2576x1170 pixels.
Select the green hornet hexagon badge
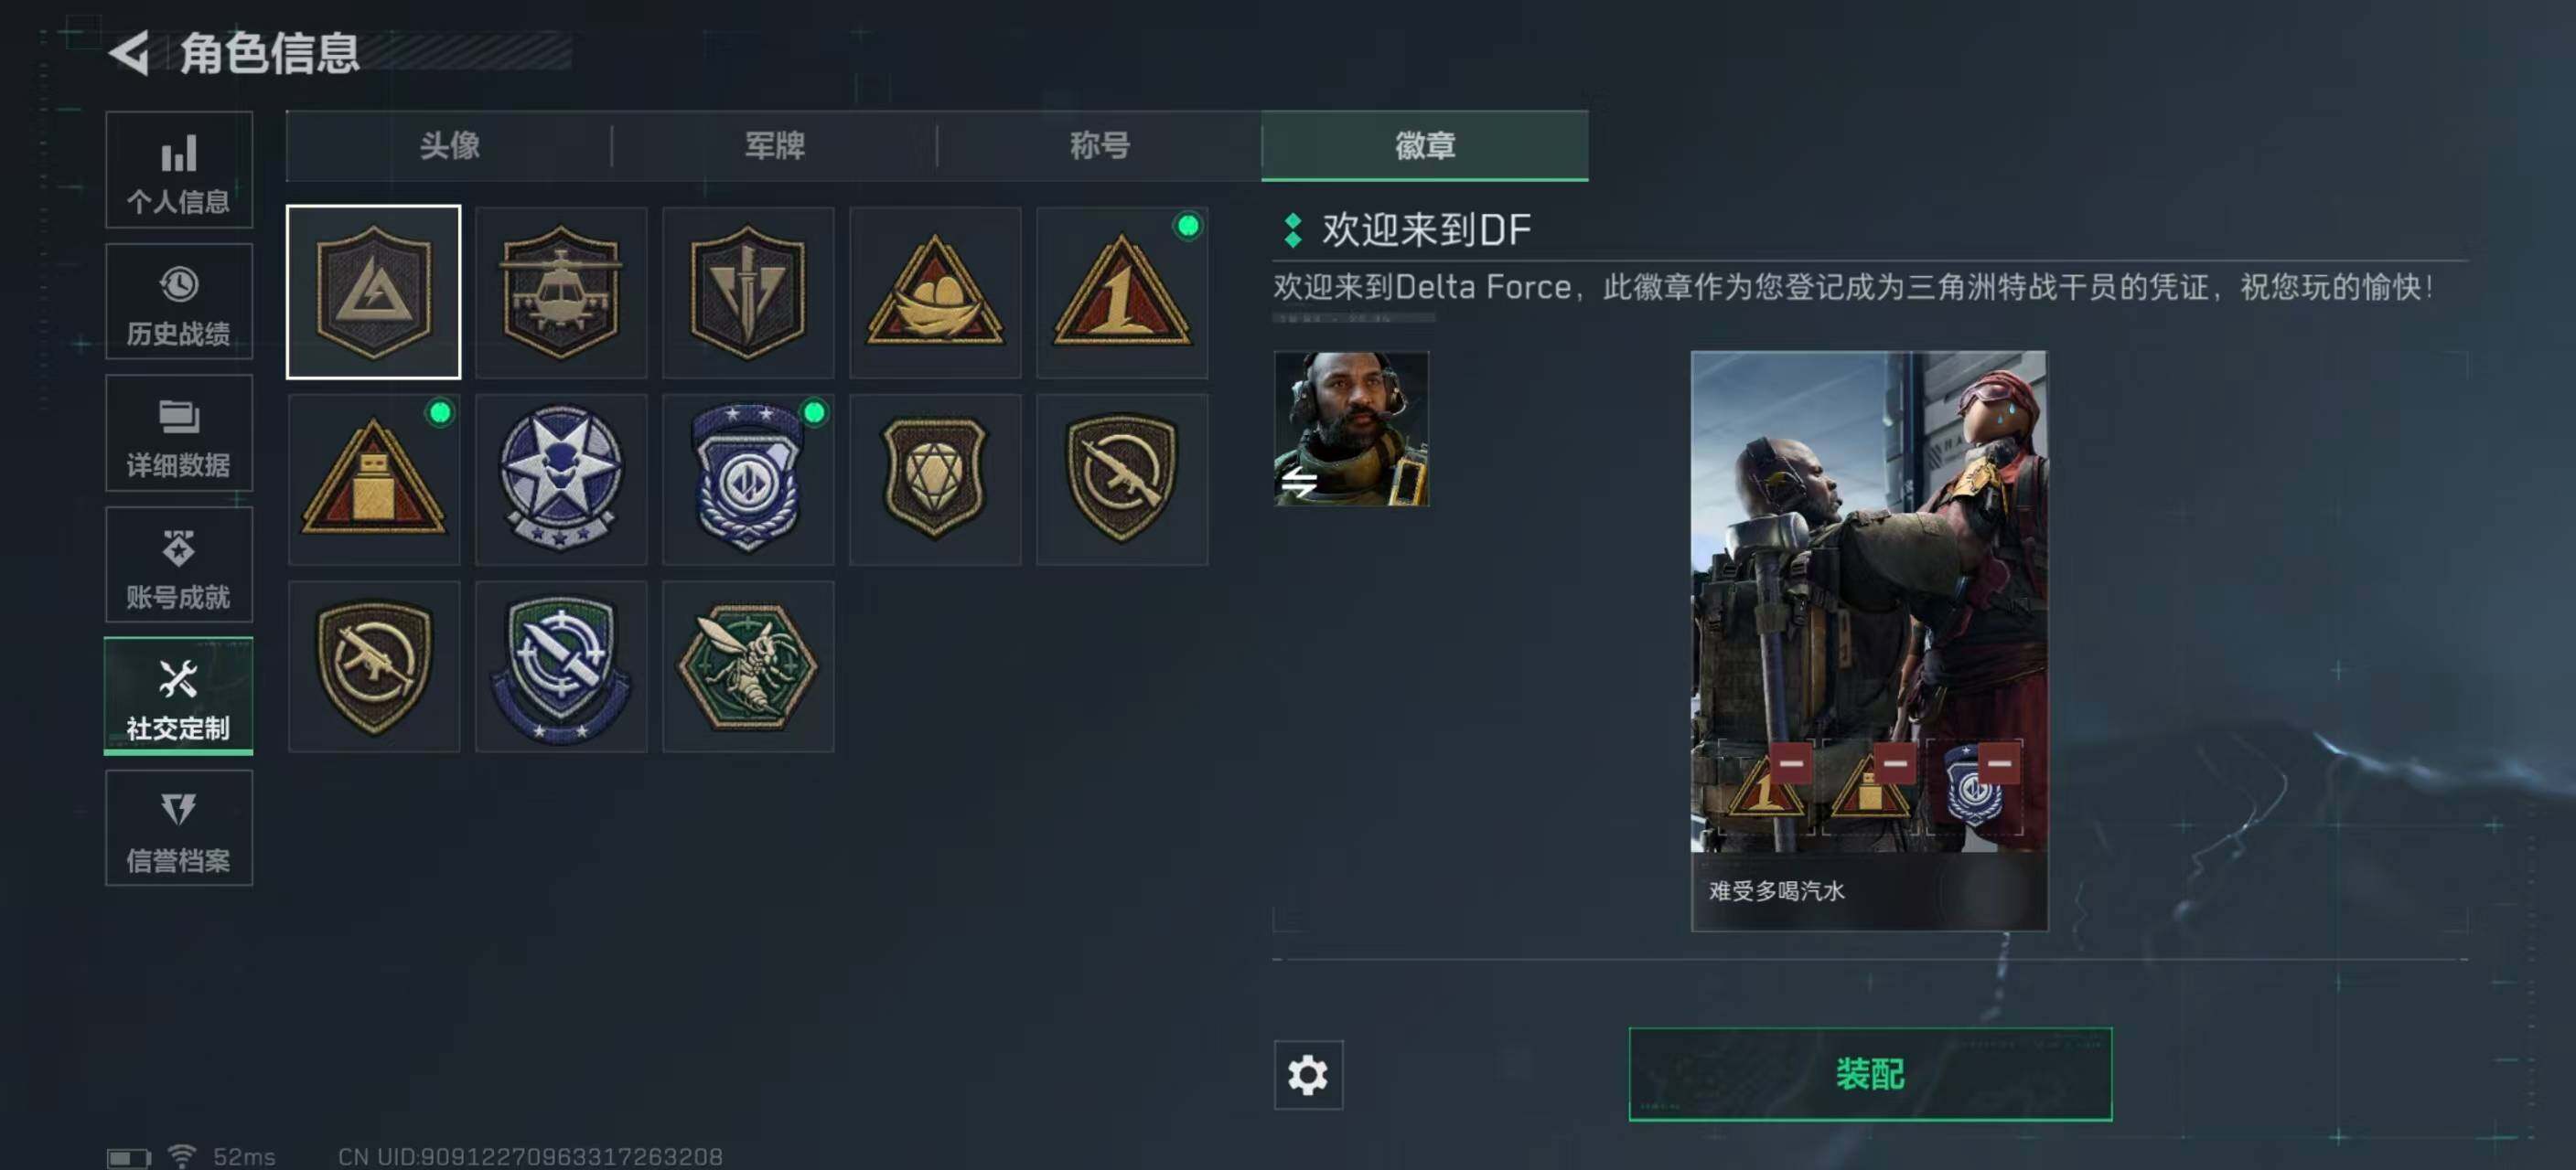click(748, 666)
